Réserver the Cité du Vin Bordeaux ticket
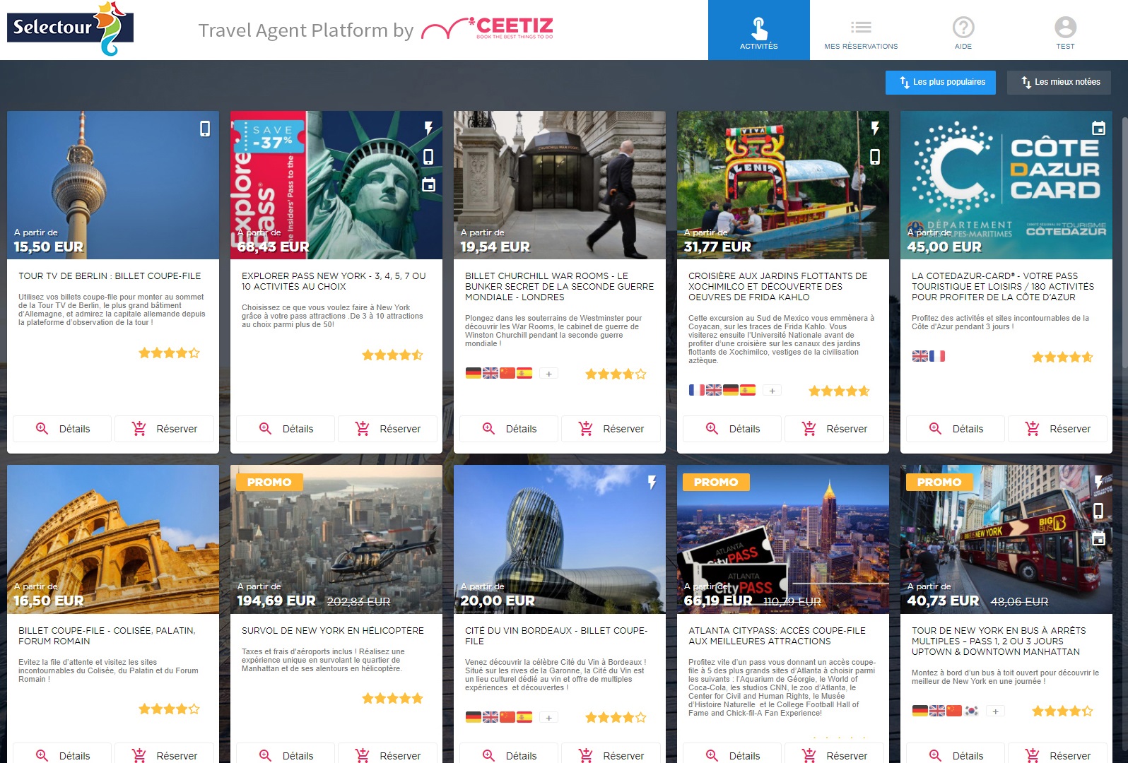1128x763 pixels. coord(611,753)
